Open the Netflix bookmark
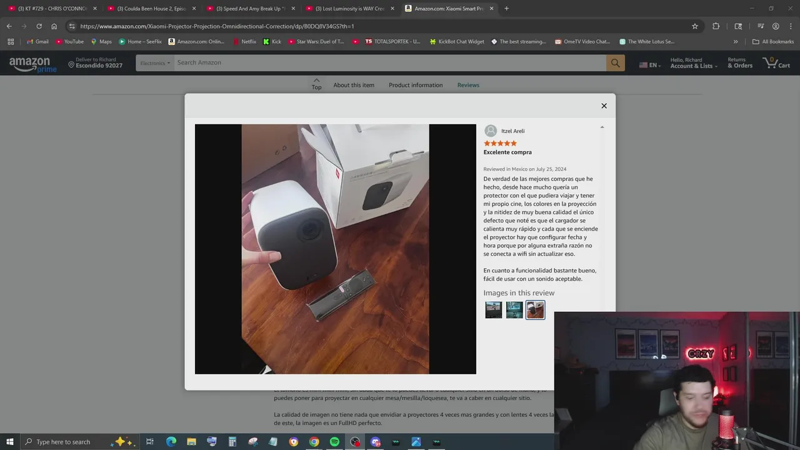This screenshot has width=800, height=450. 244,42
